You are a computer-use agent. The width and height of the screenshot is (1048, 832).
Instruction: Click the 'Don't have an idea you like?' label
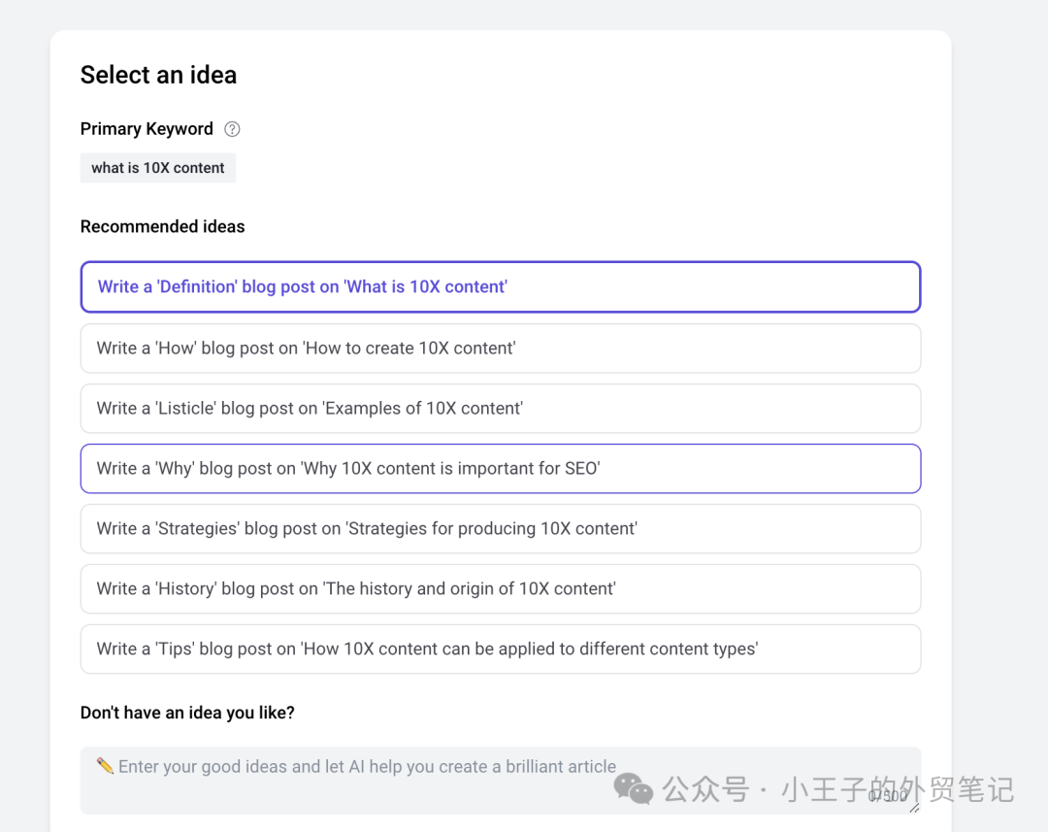(187, 713)
